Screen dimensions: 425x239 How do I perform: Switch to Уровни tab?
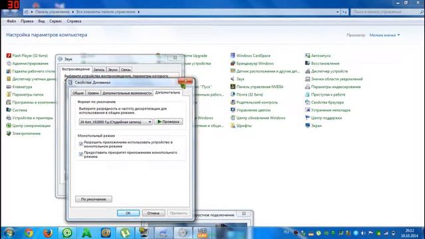[93, 93]
